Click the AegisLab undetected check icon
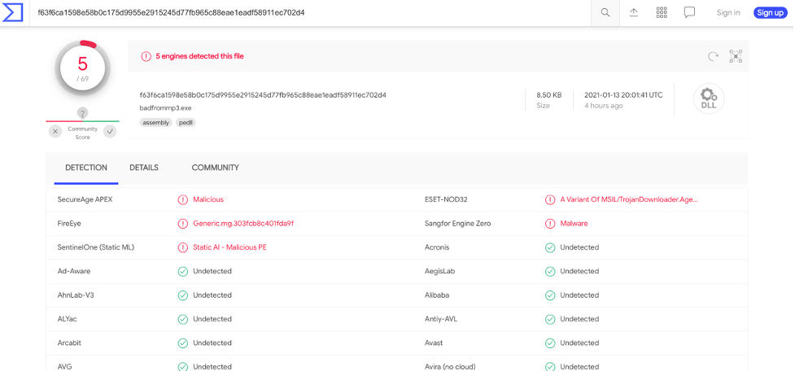Image resolution: width=795 pixels, height=371 pixels. 549,271
